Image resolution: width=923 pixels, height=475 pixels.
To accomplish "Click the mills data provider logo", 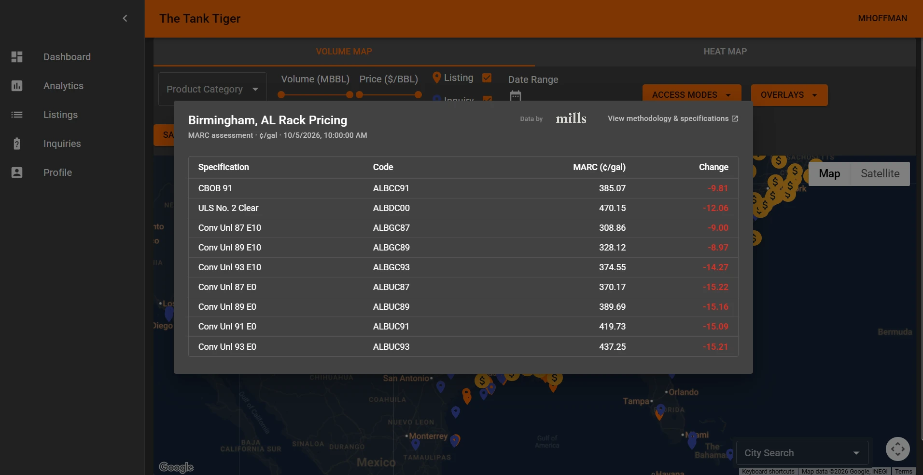I will 571,119.
